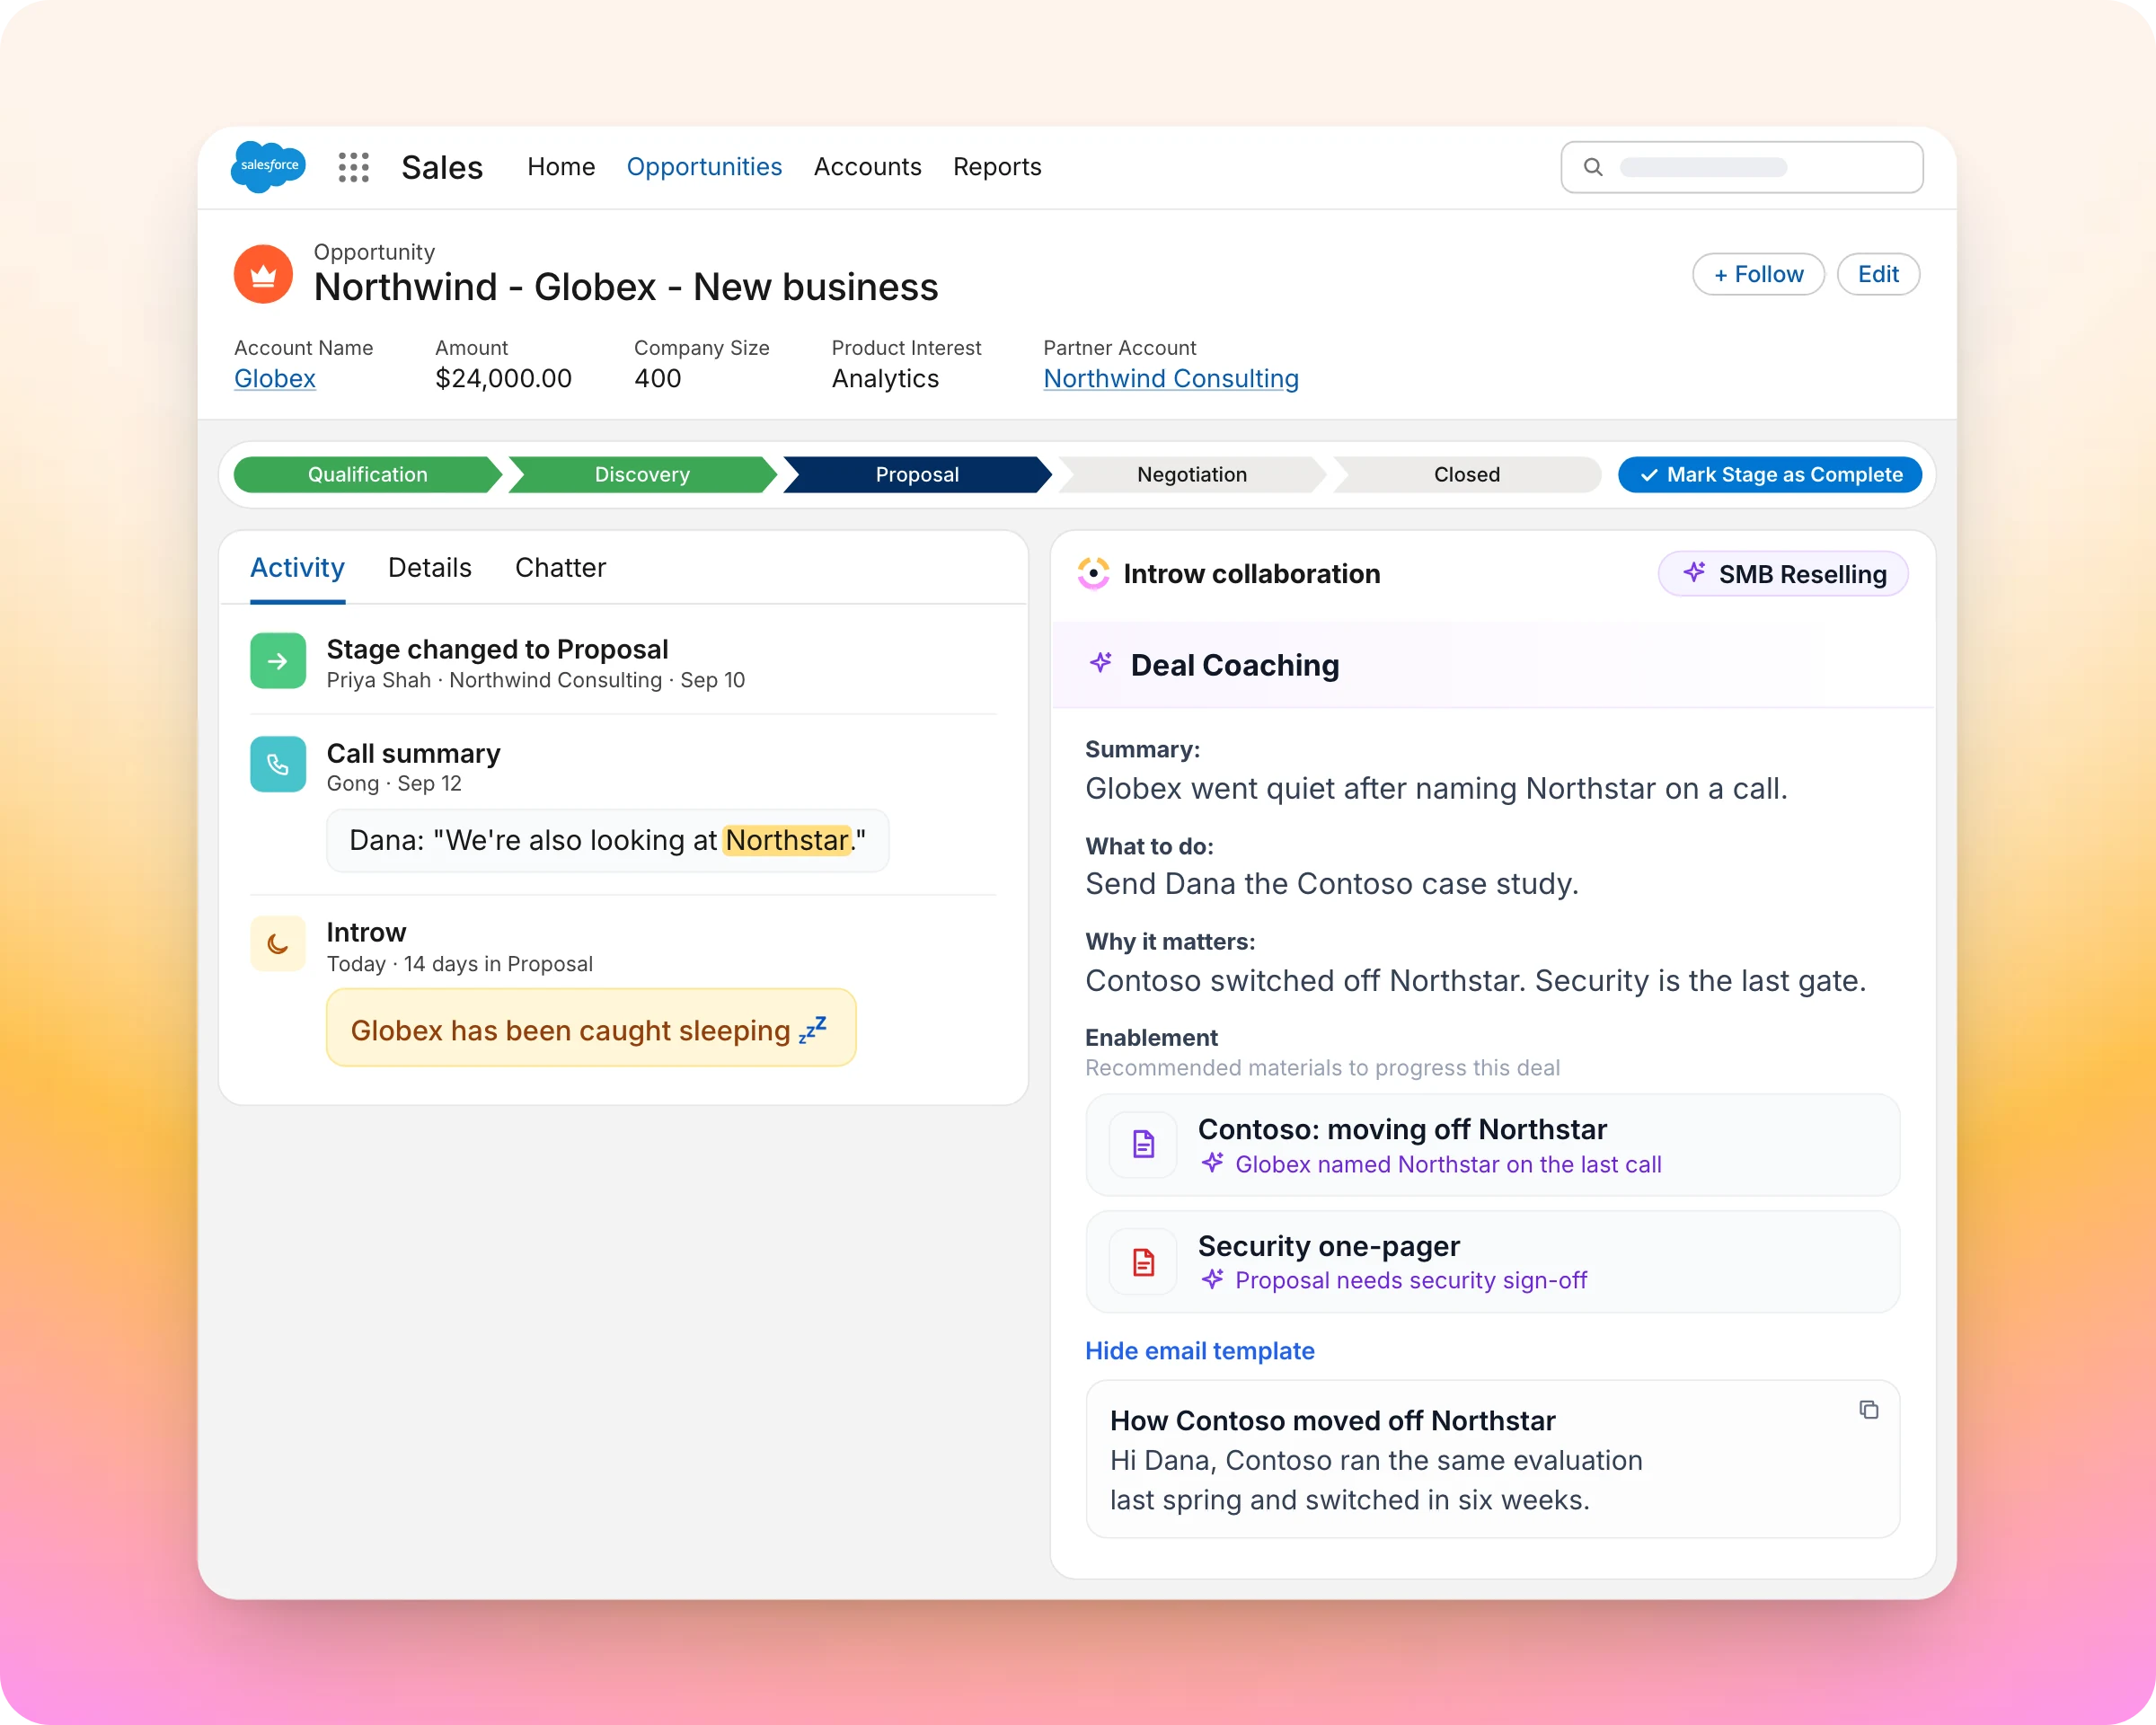This screenshot has height=1725, width=2156.
Task: Switch to the Activity tab
Action: click(297, 568)
